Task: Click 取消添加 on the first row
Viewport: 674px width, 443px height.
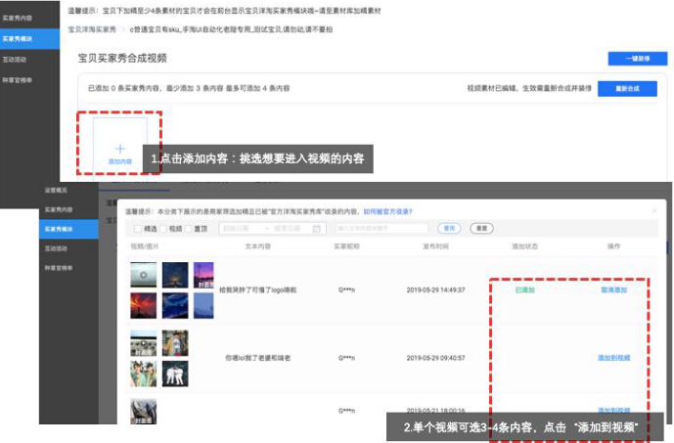Action: [613, 290]
